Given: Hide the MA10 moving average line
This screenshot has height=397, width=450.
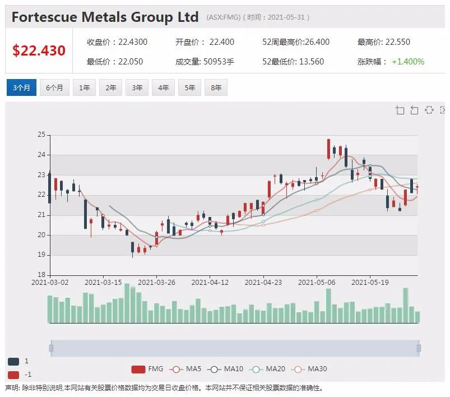Looking at the screenshot, I should 225,369.
